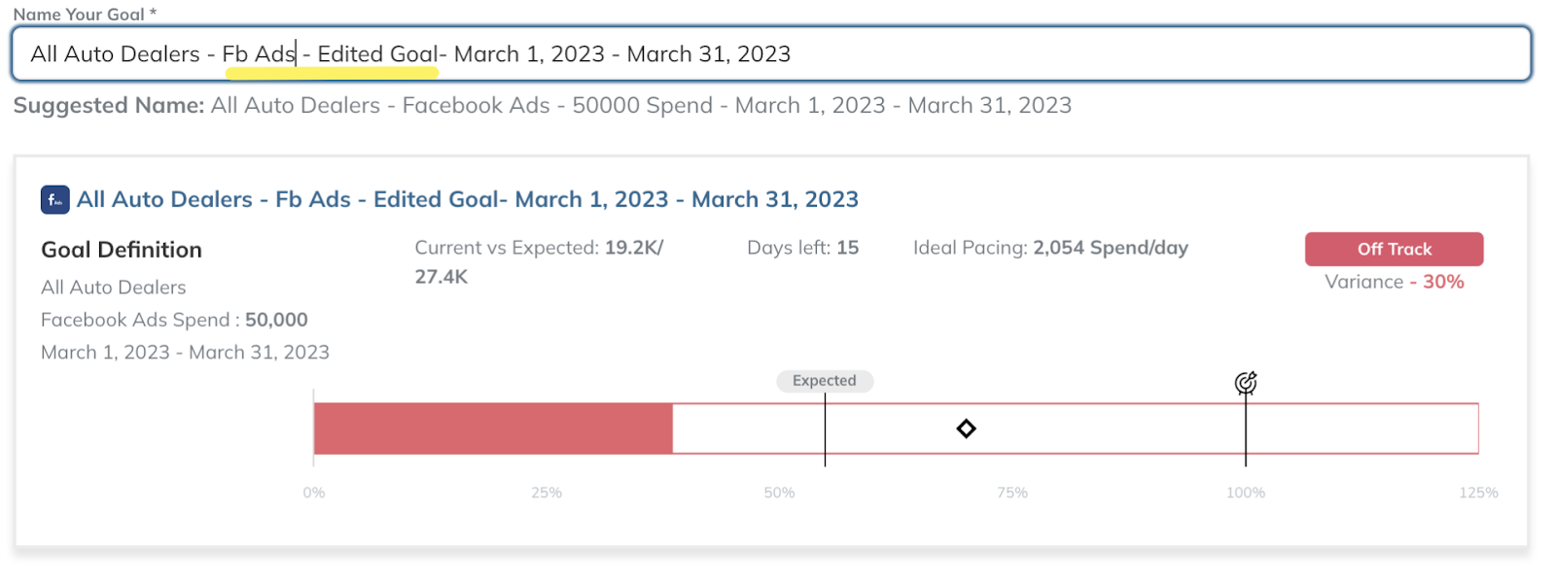The image size is (1556, 585).
Task: Click the target icon at 100%
Action: click(x=1245, y=383)
